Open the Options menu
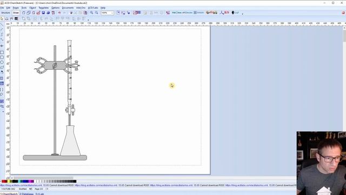 pos(55,8)
